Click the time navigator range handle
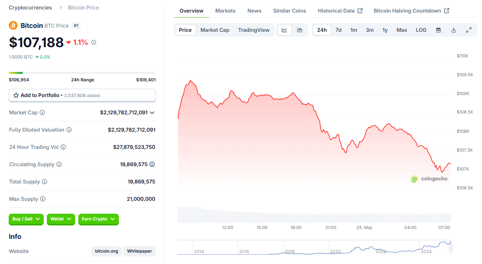Image resolution: width=482 pixels, height=264 pixels. click(x=451, y=247)
